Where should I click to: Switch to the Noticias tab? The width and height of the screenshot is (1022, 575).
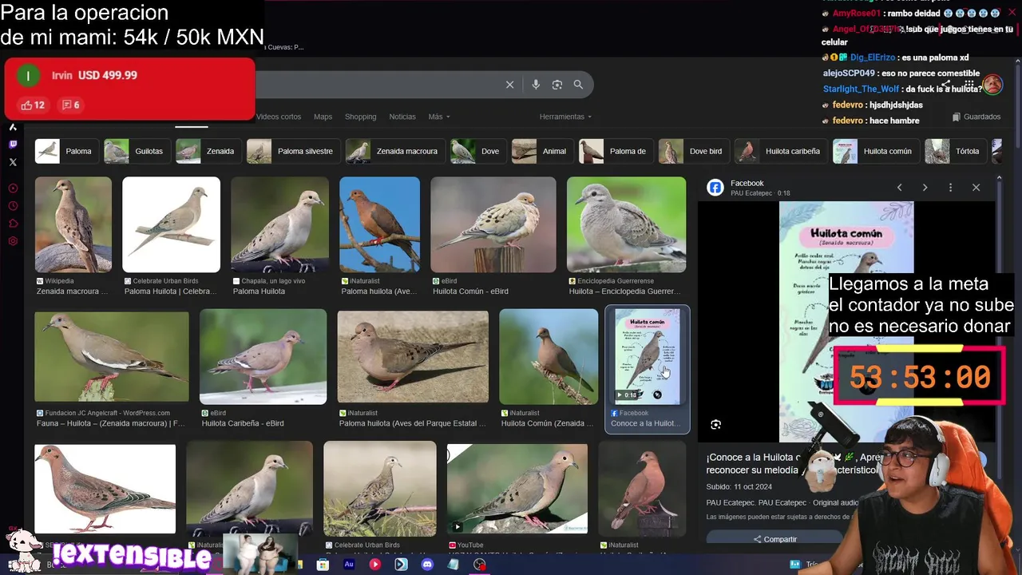(x=402, y=117)
